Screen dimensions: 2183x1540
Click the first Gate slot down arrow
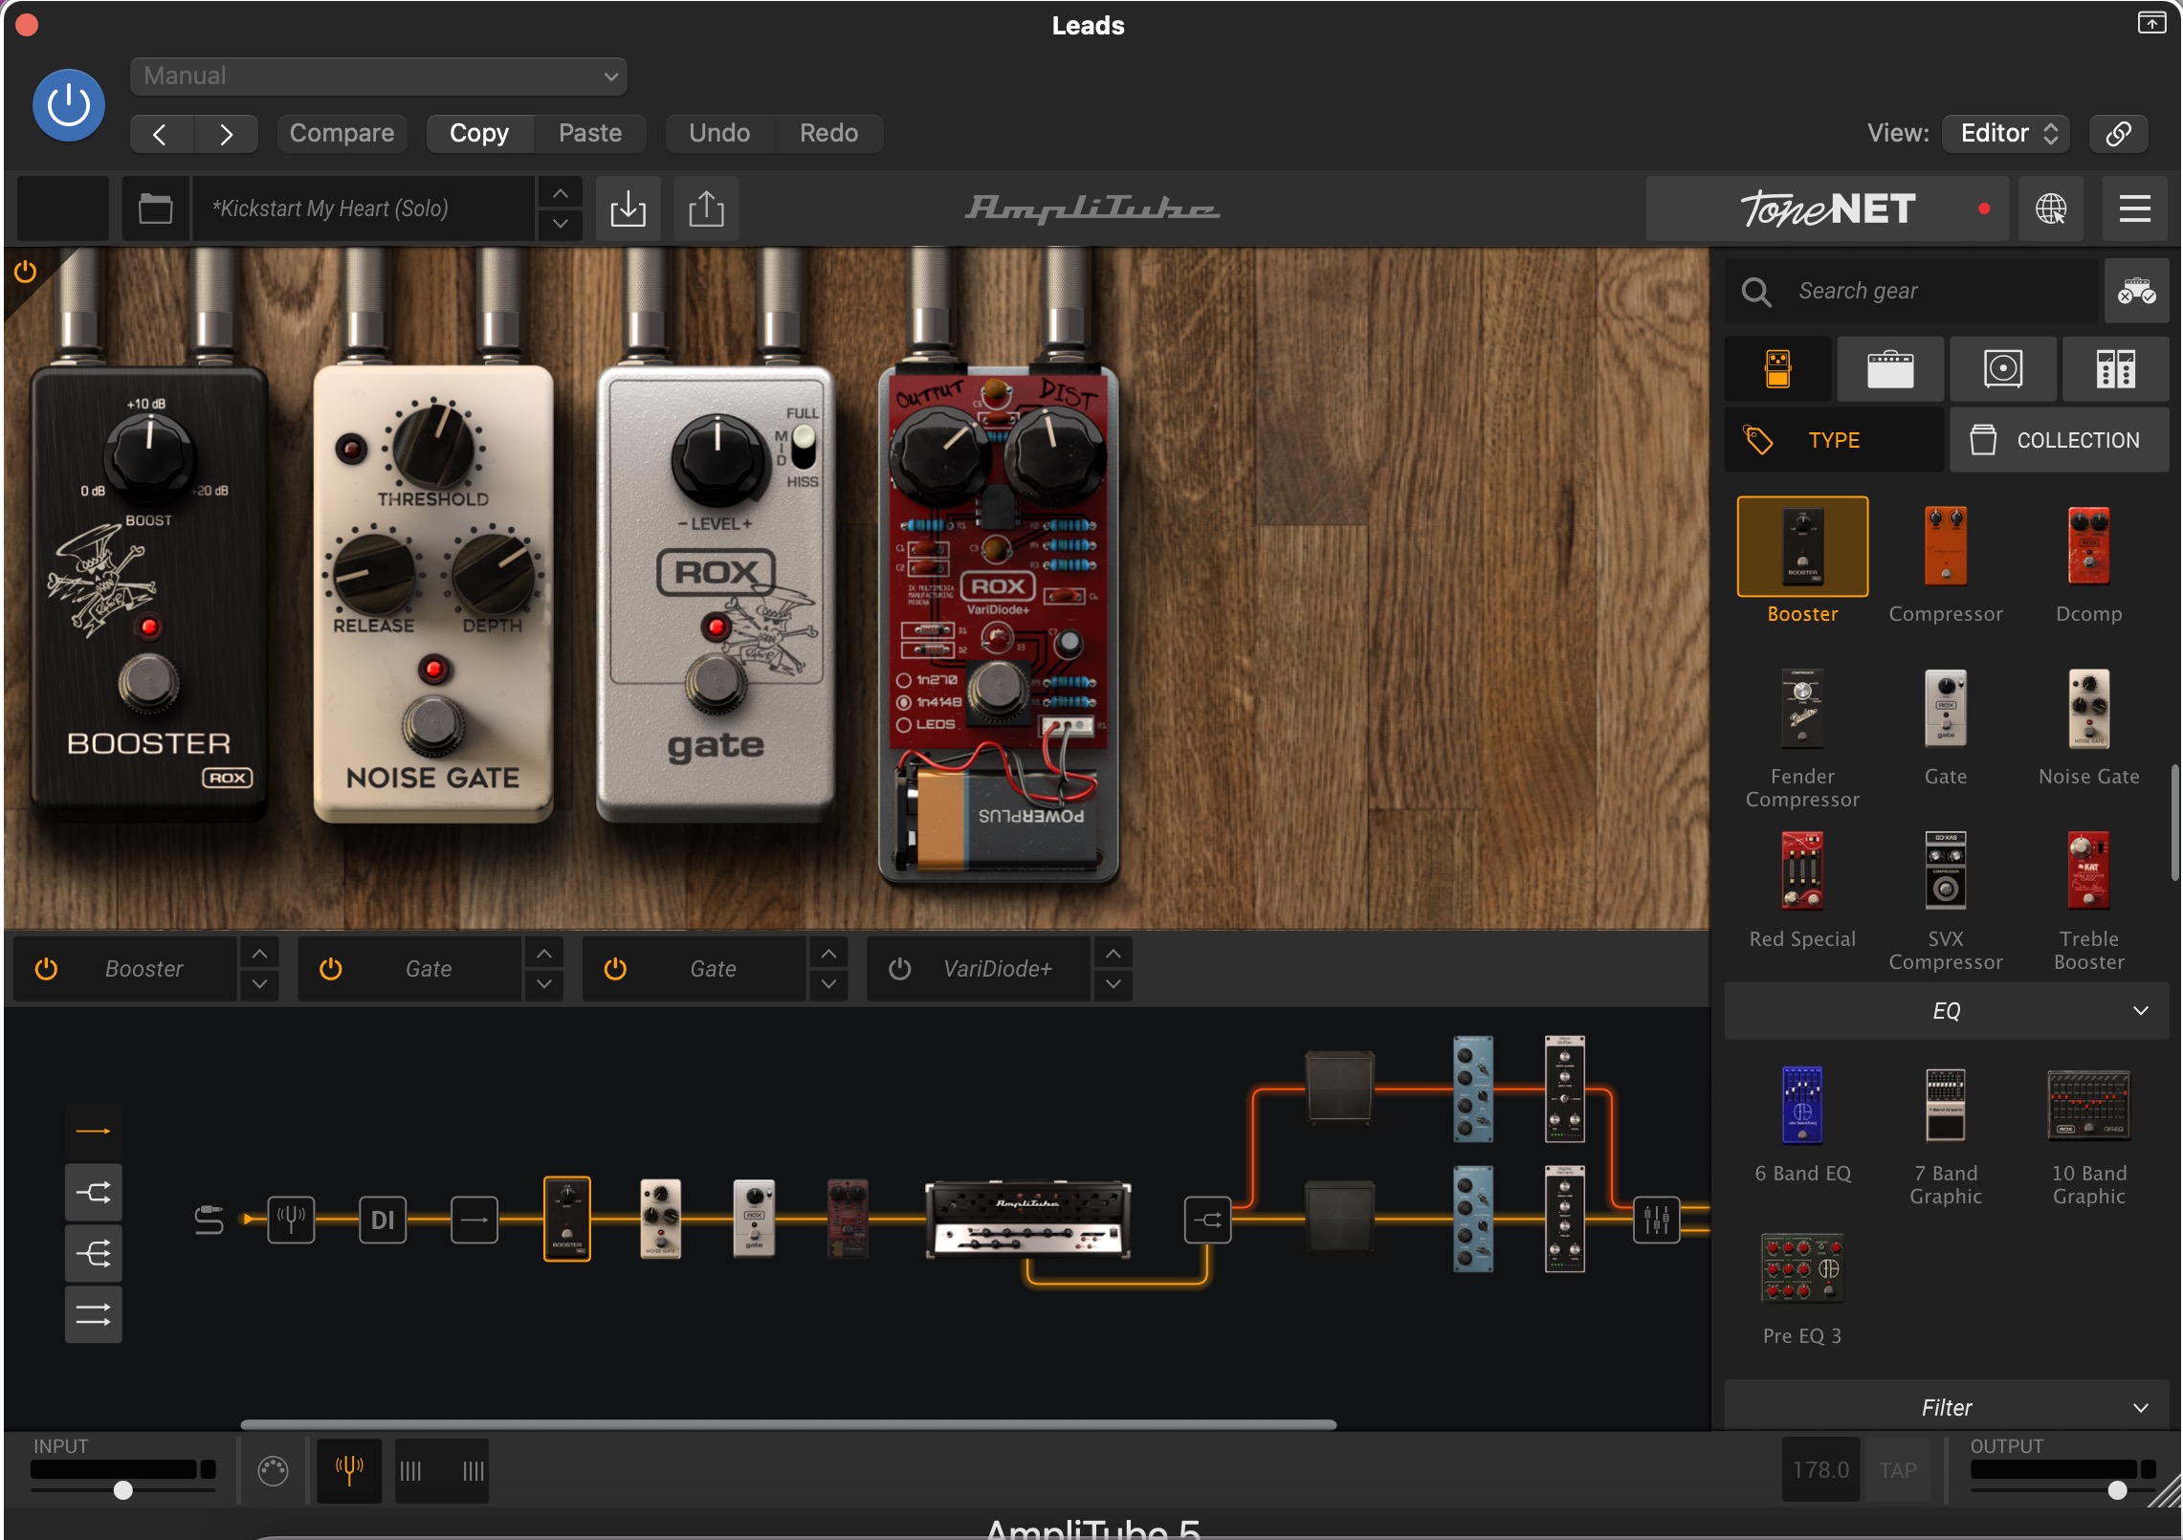[x=543, y=984]
